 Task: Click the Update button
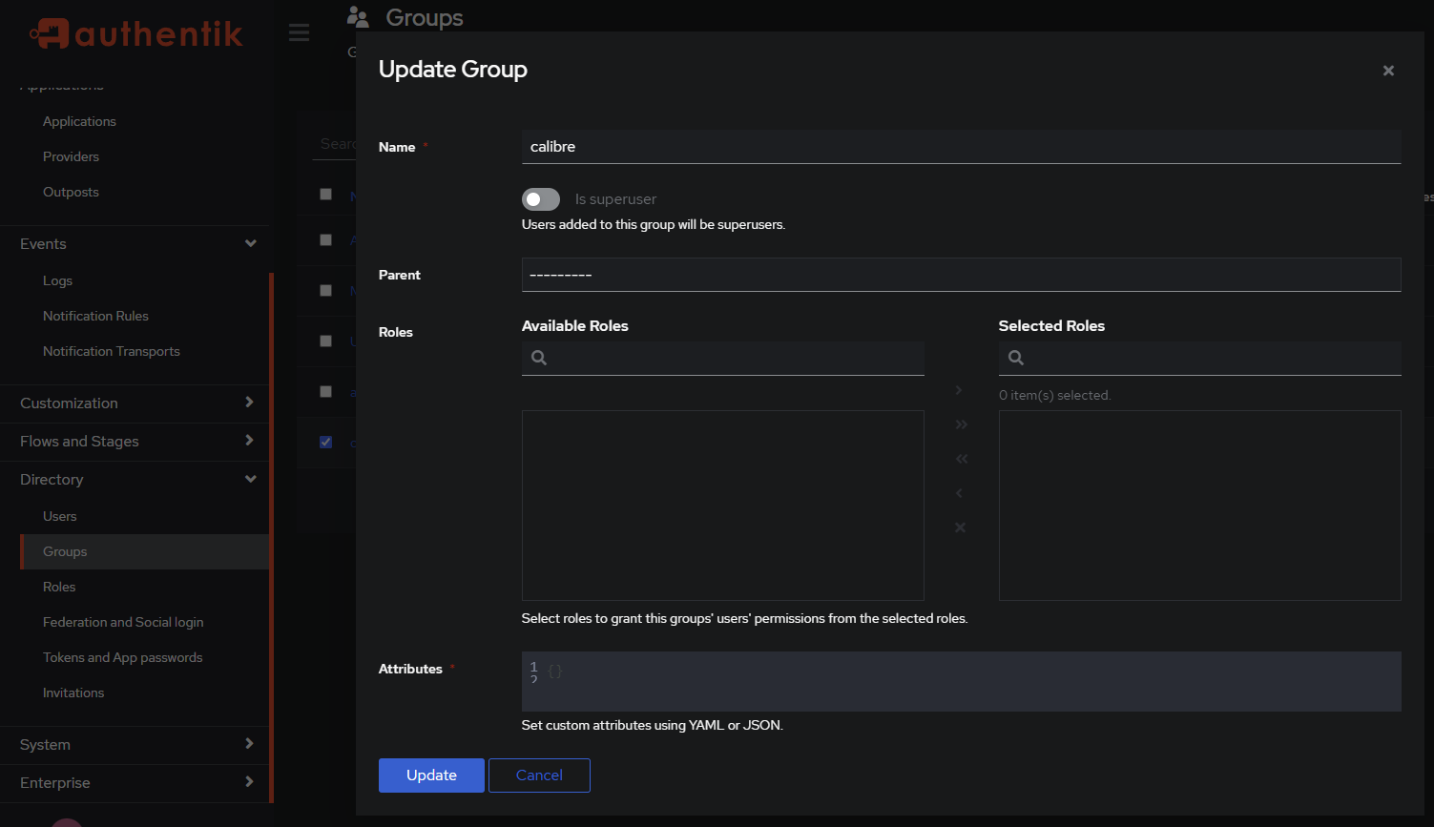click(431, 775)
